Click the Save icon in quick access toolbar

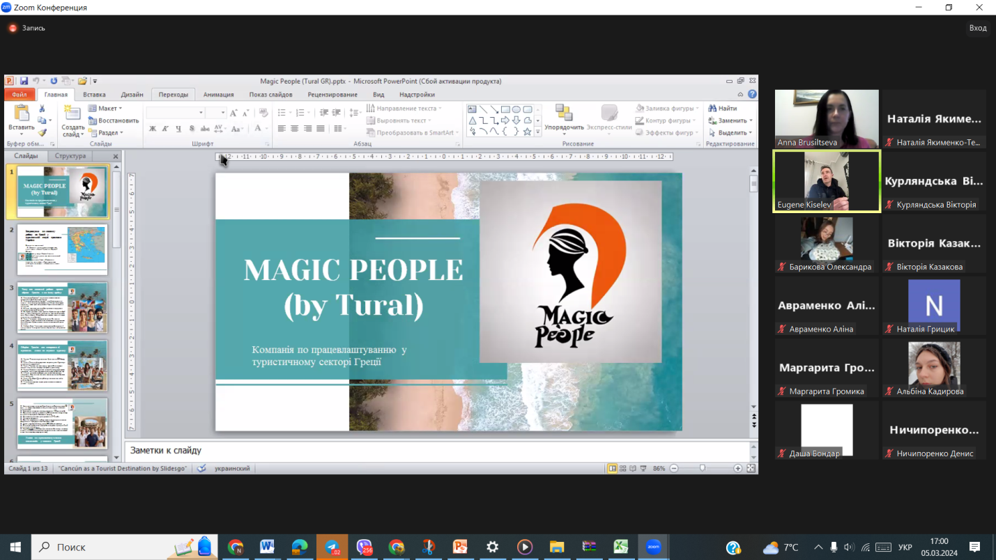pos(24,81)
